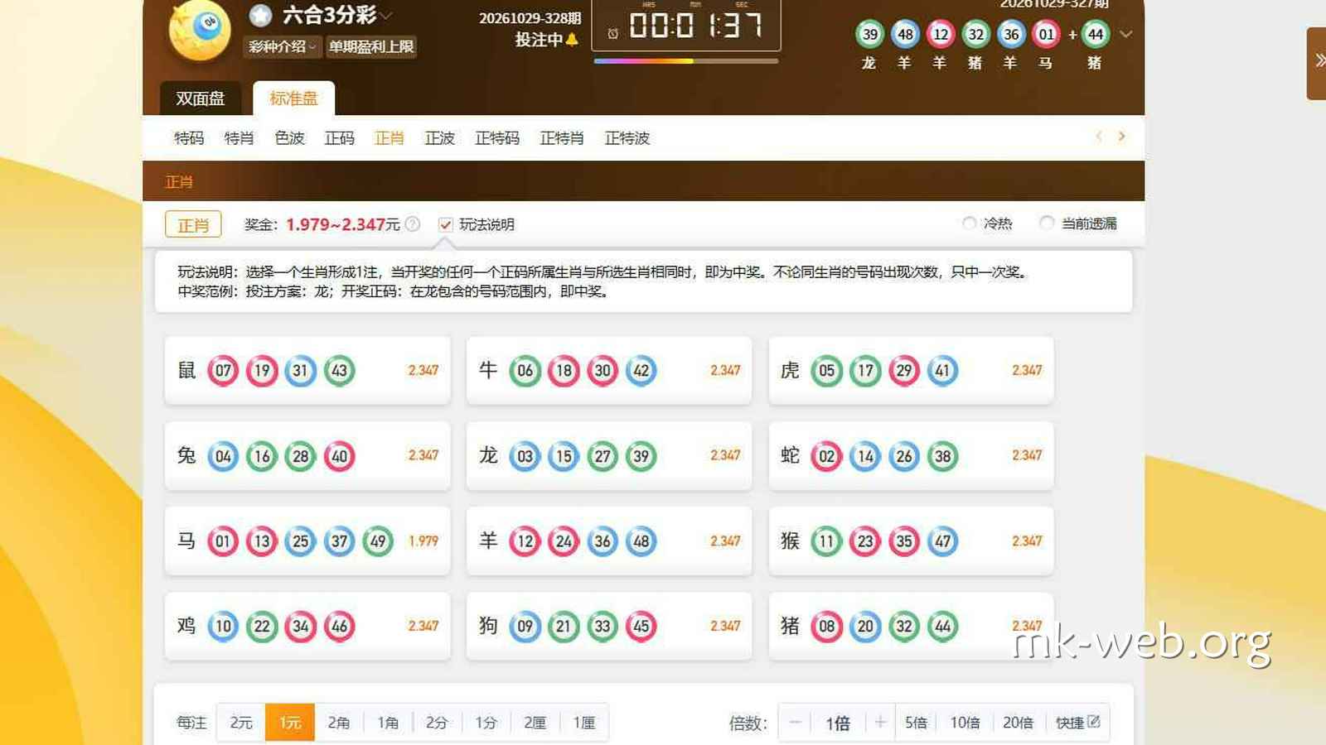Switch to the 标准盘 tab
Screen dimensions: 1326x745
coord(293,99)
